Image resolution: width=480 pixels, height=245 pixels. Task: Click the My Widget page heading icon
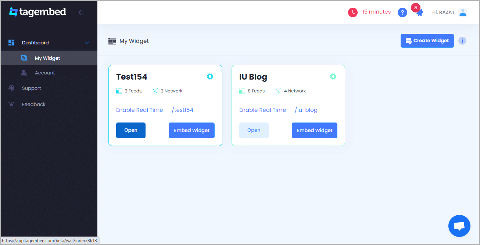click(x=112, y=41)
